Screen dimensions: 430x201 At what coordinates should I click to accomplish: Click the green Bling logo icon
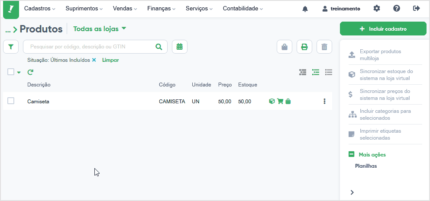pos(11,10)
